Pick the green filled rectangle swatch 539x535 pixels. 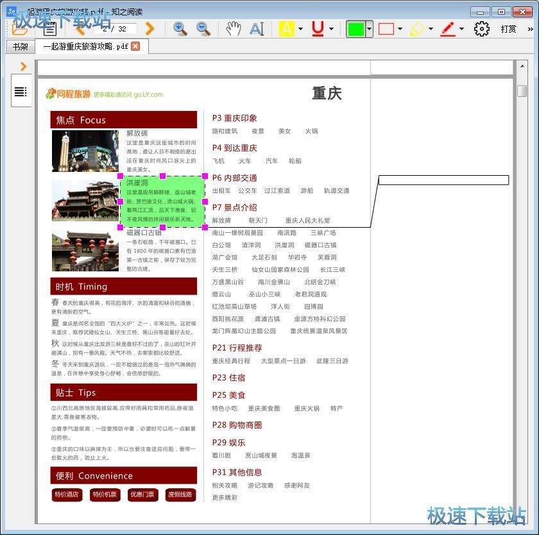point(355,29)
